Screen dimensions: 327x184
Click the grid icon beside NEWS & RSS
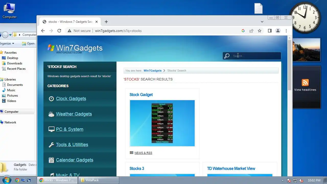click(131, 153)
